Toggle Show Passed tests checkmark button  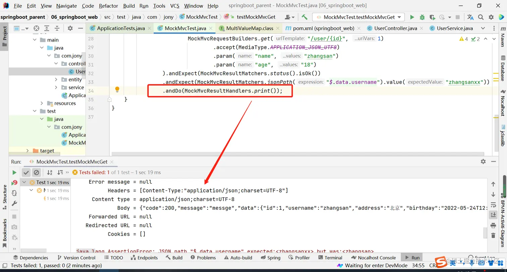(26, 173)
